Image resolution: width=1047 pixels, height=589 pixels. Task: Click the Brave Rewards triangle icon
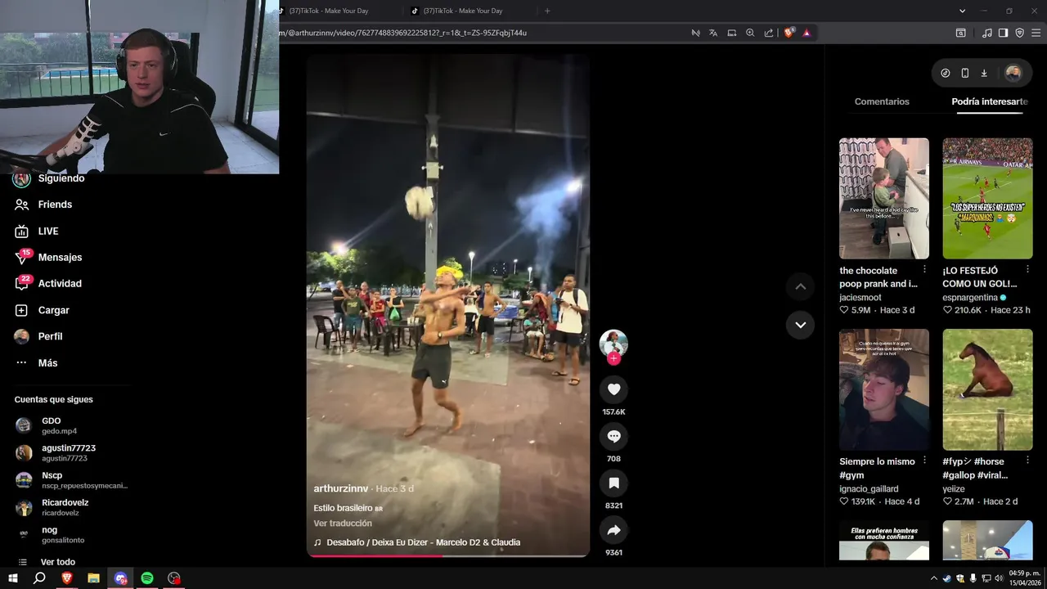pyautogui.click(x=807, y=33)
